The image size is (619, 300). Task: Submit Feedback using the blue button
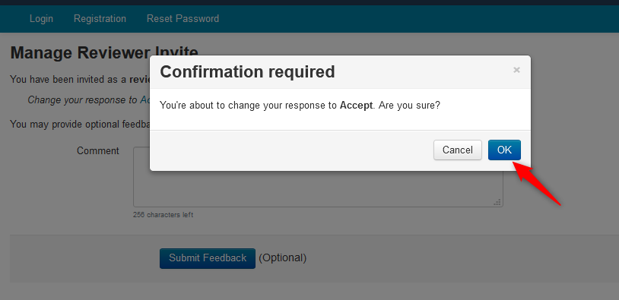pos(208,258)
